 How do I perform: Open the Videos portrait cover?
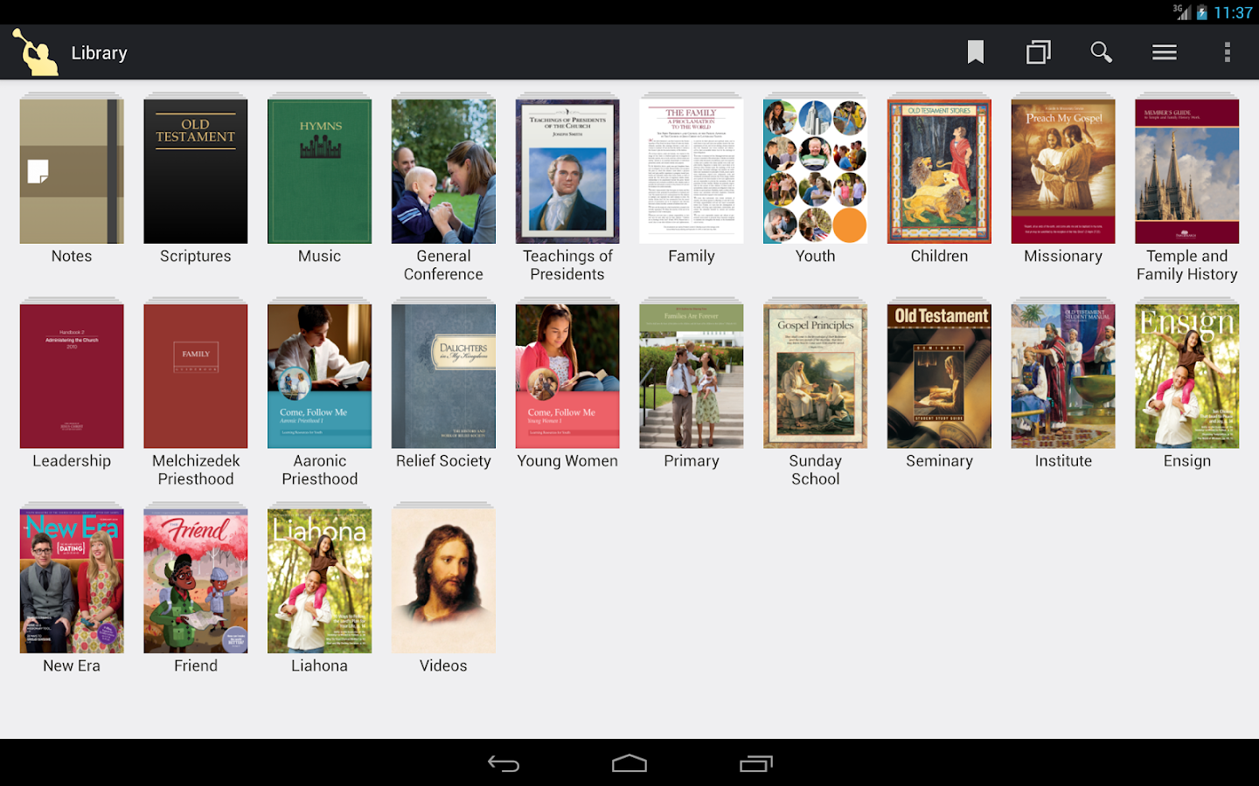pos(443,581)
